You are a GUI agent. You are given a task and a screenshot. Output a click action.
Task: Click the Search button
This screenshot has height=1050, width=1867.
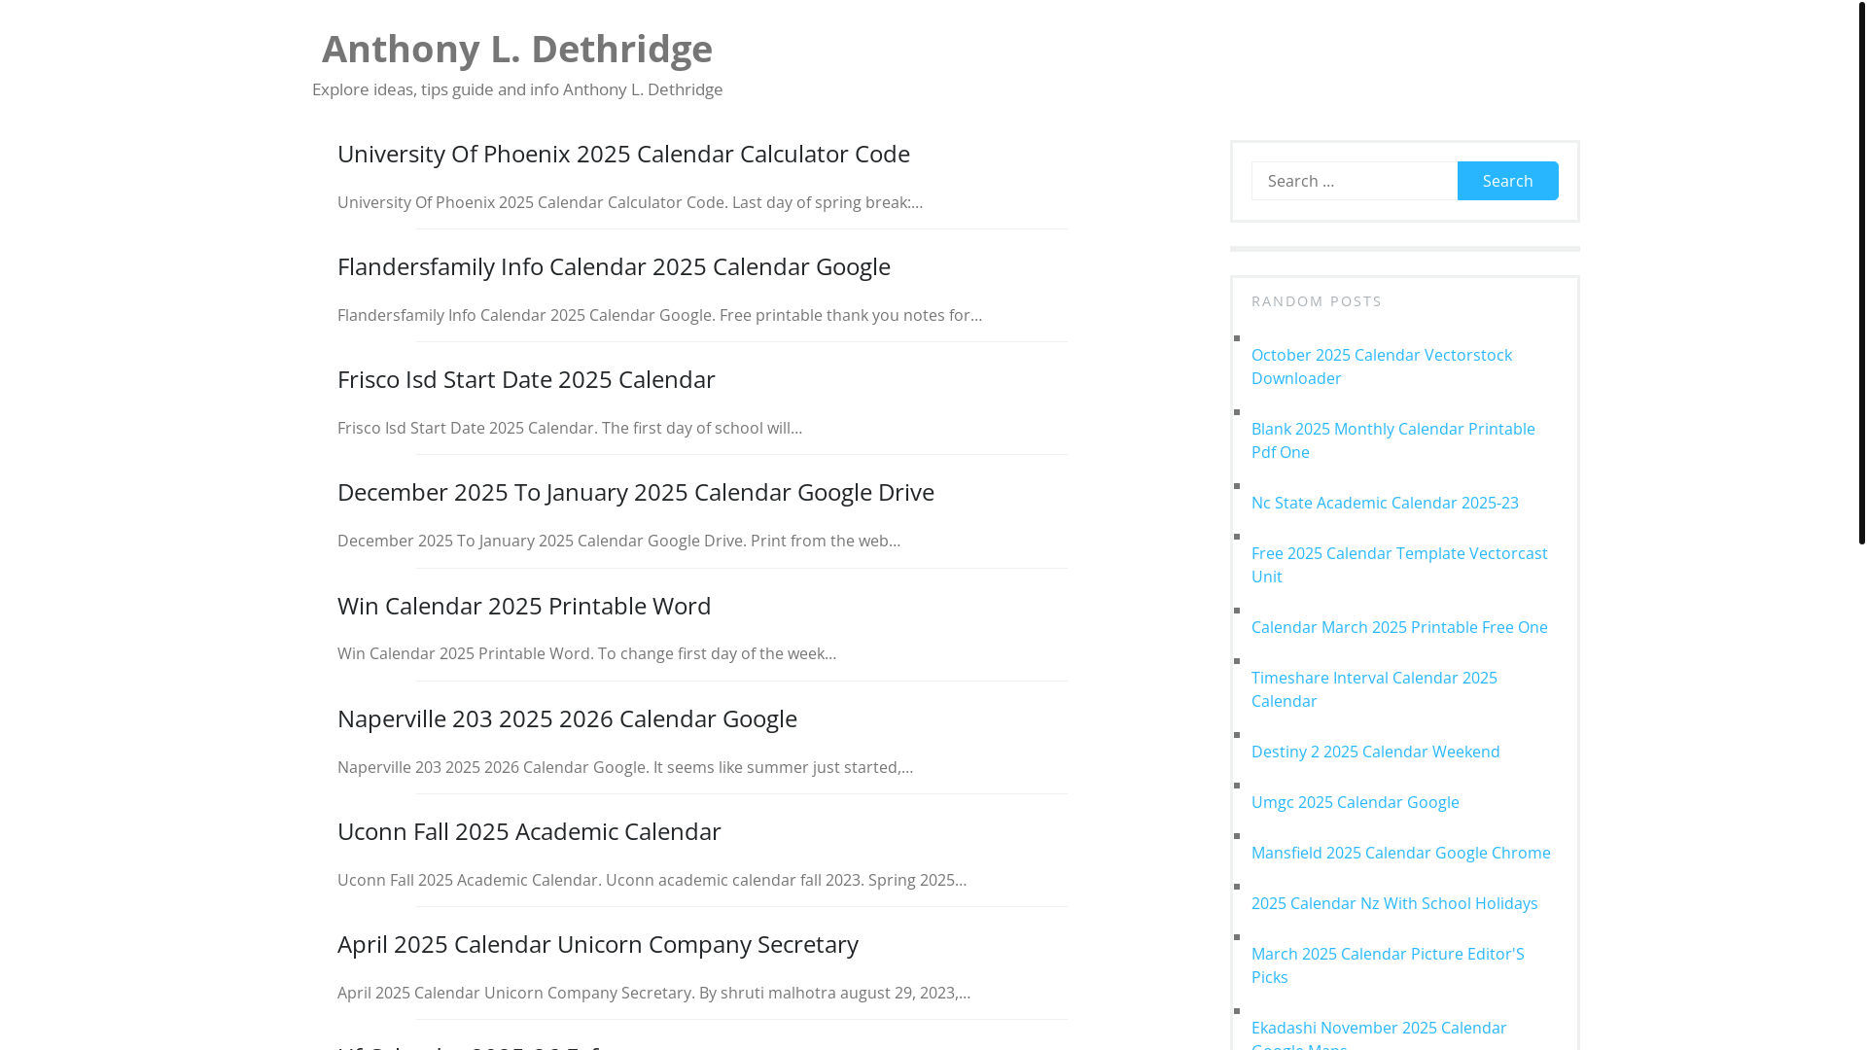(x=1507, y=181)
